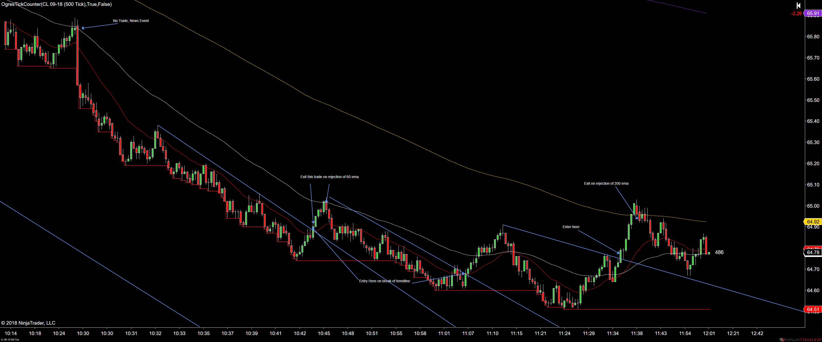Click the 11:38 time axis label

pyautogui.click(x=637, y=333)
